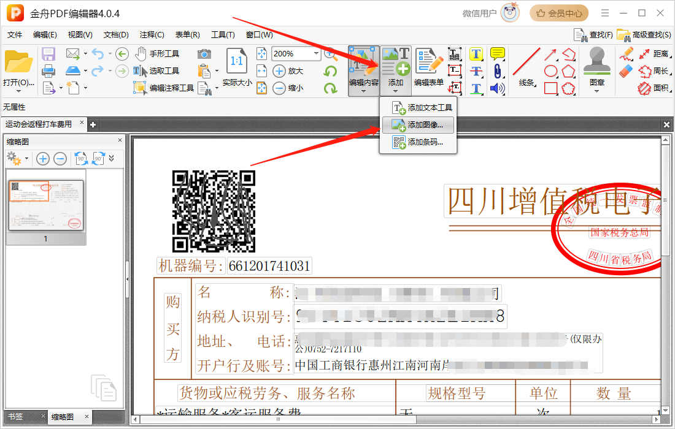Click the Undo arrow icon
The width and height of the screenshot is (675, 429).
[98, 54]
